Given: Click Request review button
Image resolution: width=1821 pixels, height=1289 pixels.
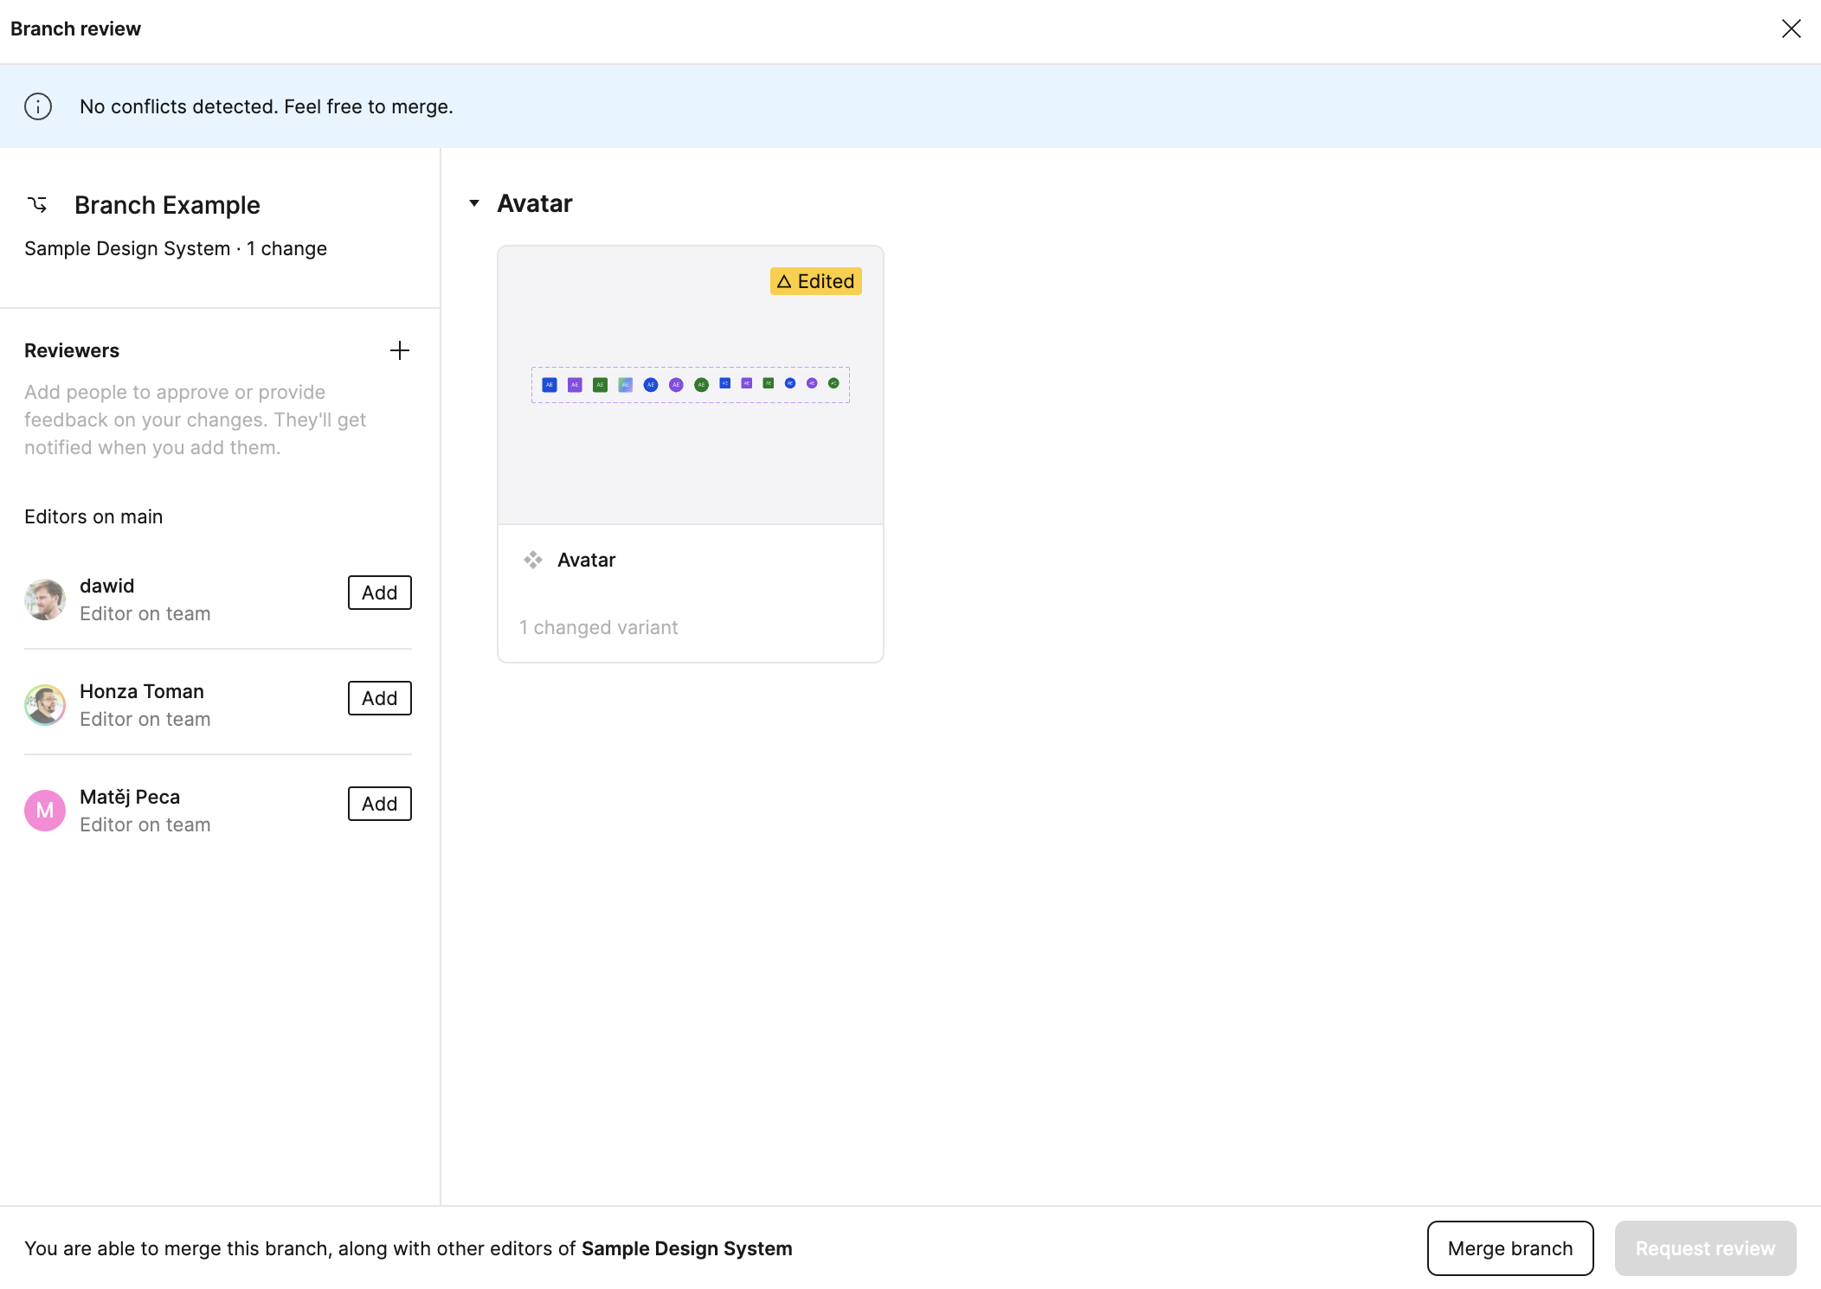Looking at the screenshot, I should pyautogui.click(x=1704, y=1248).
